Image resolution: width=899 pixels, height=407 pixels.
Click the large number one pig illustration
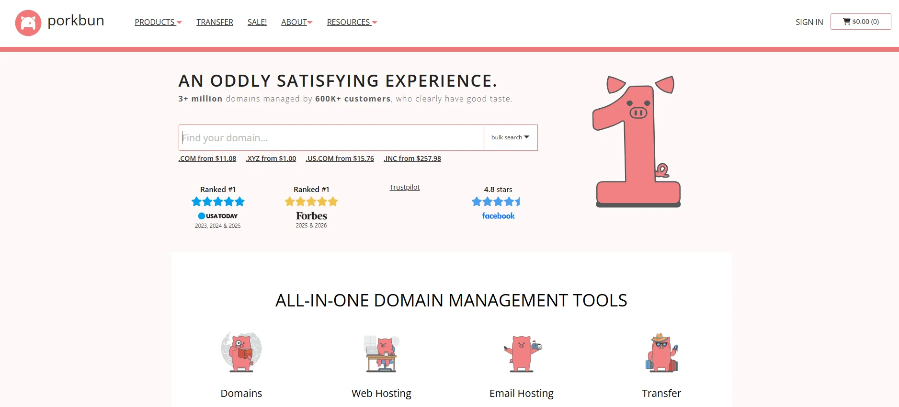click(x=637, y=141)
